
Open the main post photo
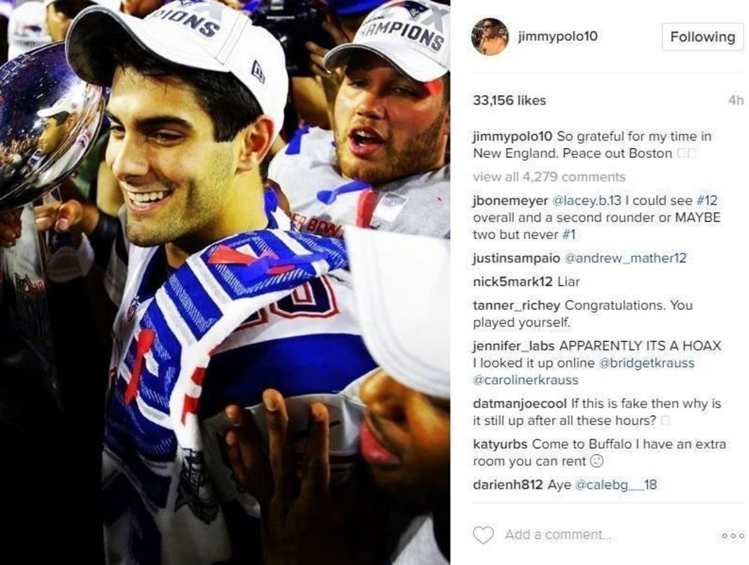tap(225, 282)
